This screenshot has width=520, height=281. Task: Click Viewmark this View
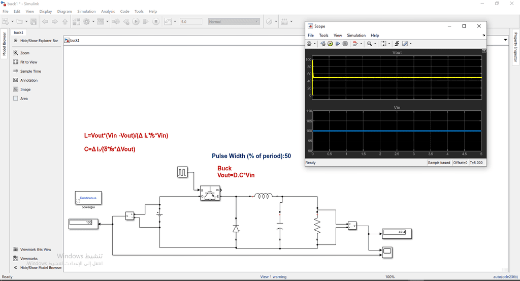click(32, 249)
